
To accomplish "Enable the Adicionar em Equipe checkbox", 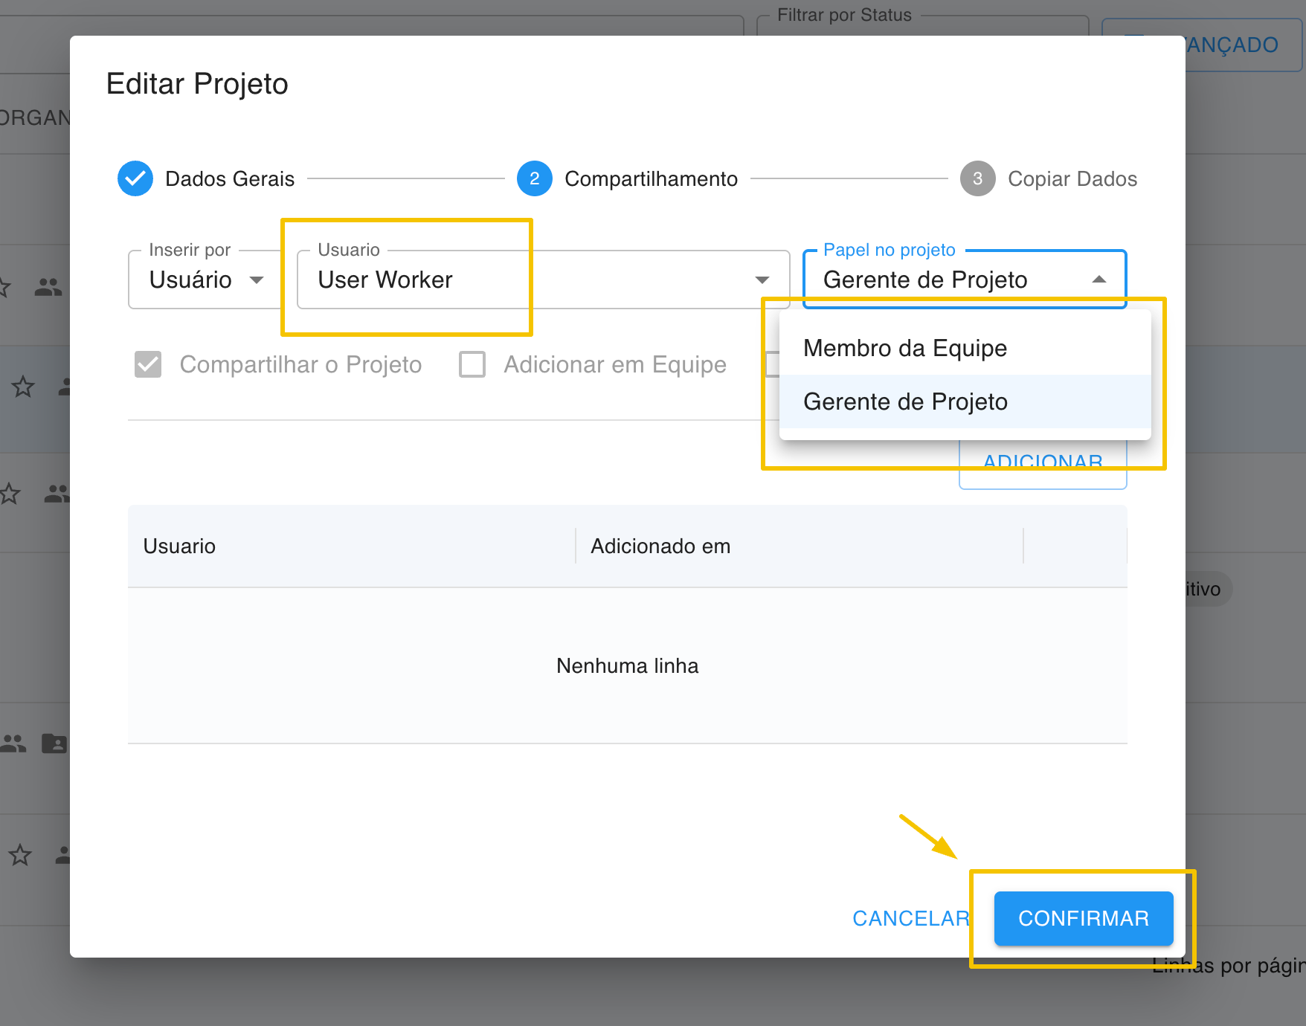I will 472,364.
